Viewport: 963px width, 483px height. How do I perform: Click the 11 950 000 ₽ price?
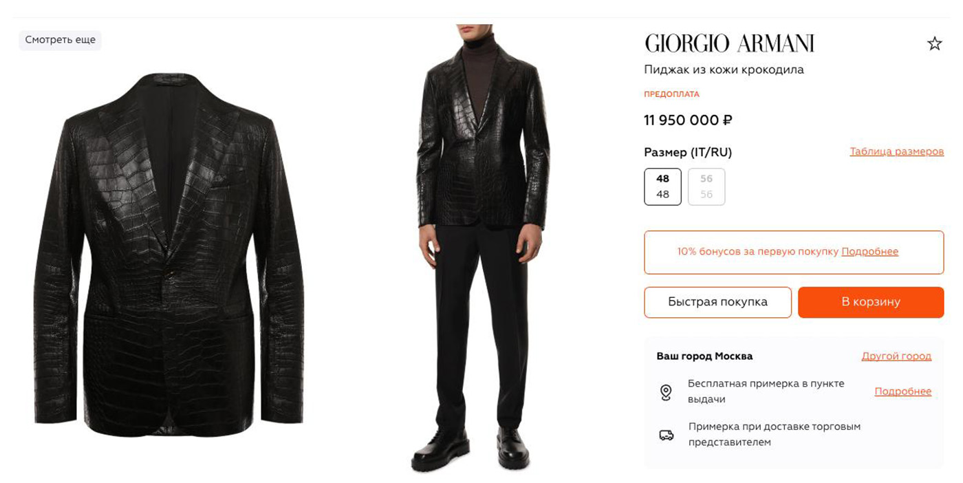point(688,120)
